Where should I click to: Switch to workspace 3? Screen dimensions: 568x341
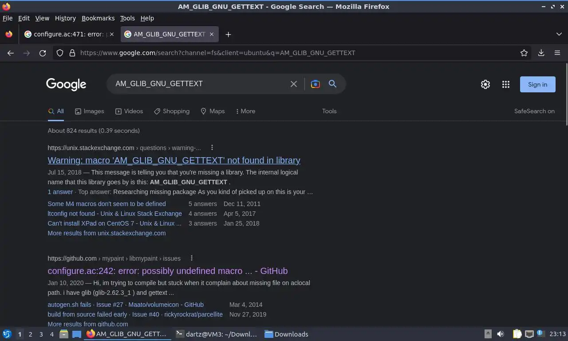[41, 334]
